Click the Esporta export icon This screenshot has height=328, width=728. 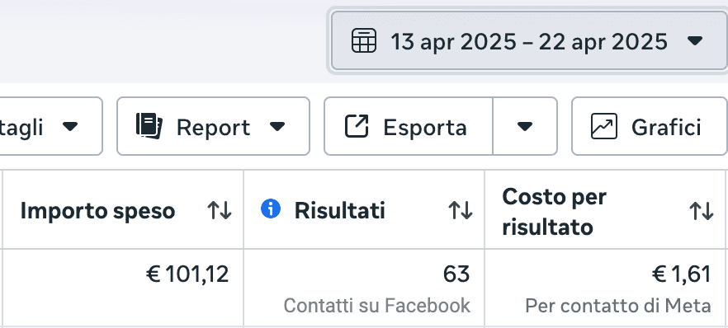point(357,126)
